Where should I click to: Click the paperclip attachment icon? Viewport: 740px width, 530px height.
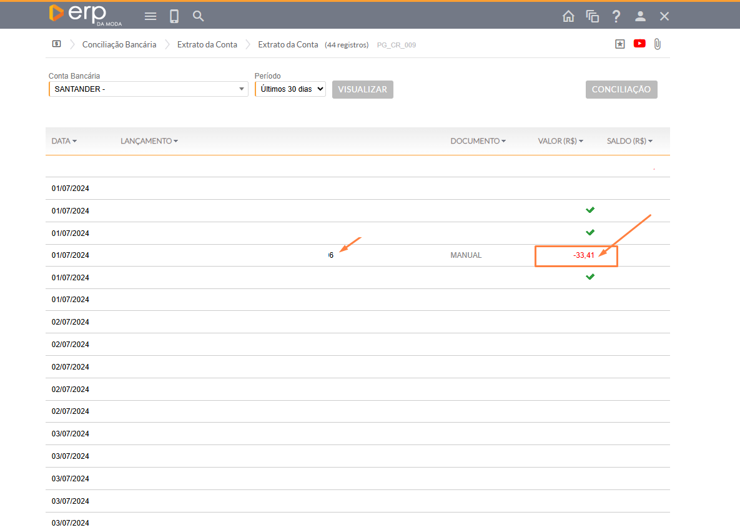[657, 44]
